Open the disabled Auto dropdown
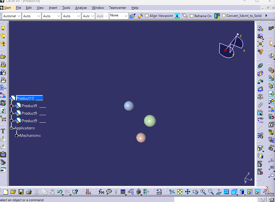Image resolution: width=275 pixels, height=202 pixels. [x=102, y=16]
